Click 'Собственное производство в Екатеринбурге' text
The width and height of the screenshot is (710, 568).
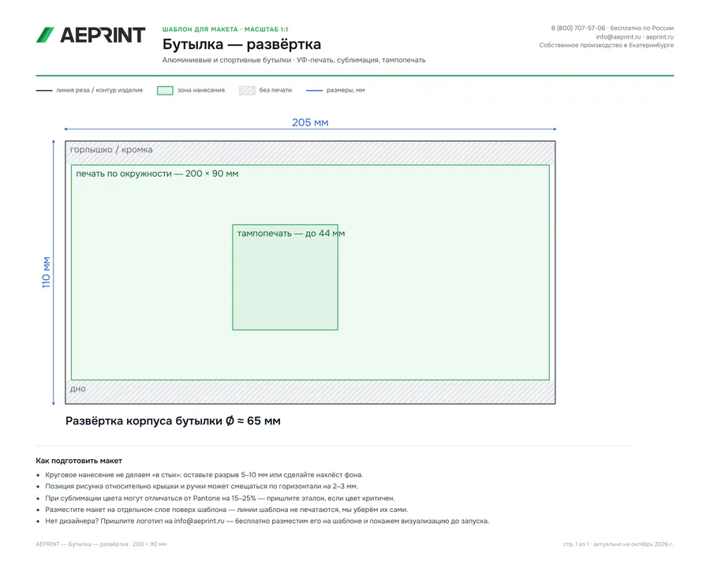(607, 45)
